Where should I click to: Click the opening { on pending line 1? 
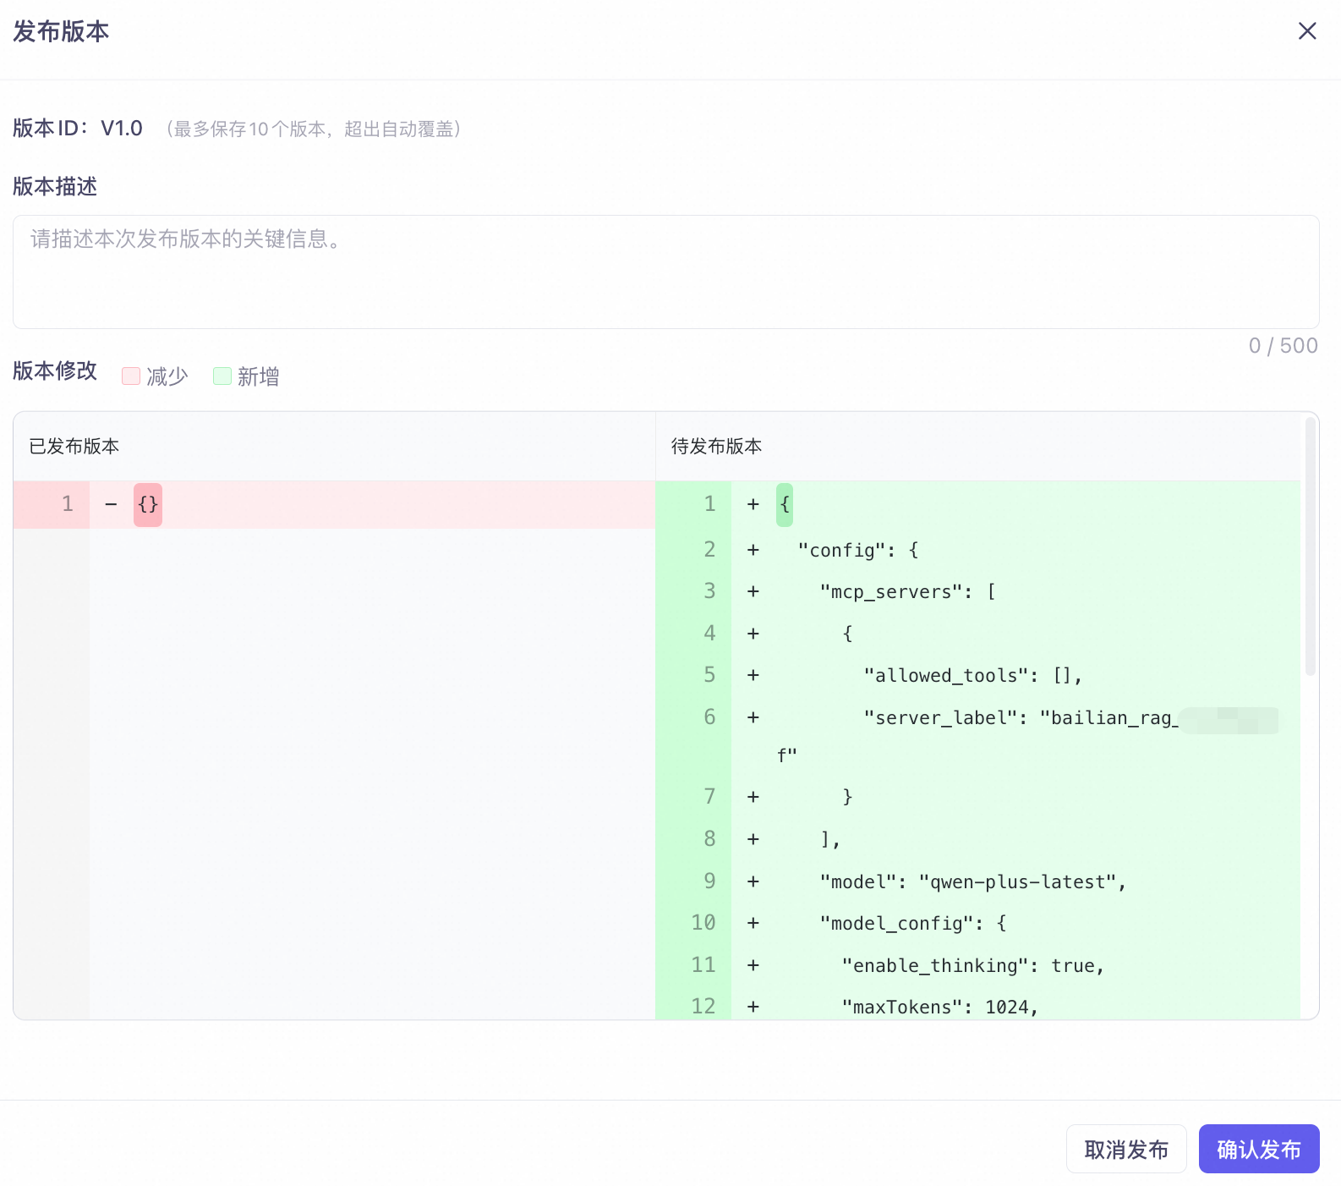click(785, 505)
